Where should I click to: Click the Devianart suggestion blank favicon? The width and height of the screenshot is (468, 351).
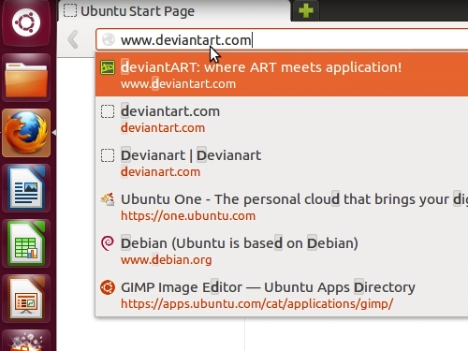point(108,155)
